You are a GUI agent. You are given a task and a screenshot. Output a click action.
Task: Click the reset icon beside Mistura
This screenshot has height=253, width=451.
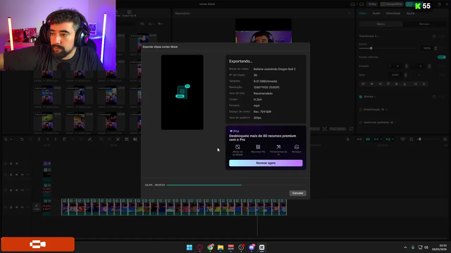(434, 97)
